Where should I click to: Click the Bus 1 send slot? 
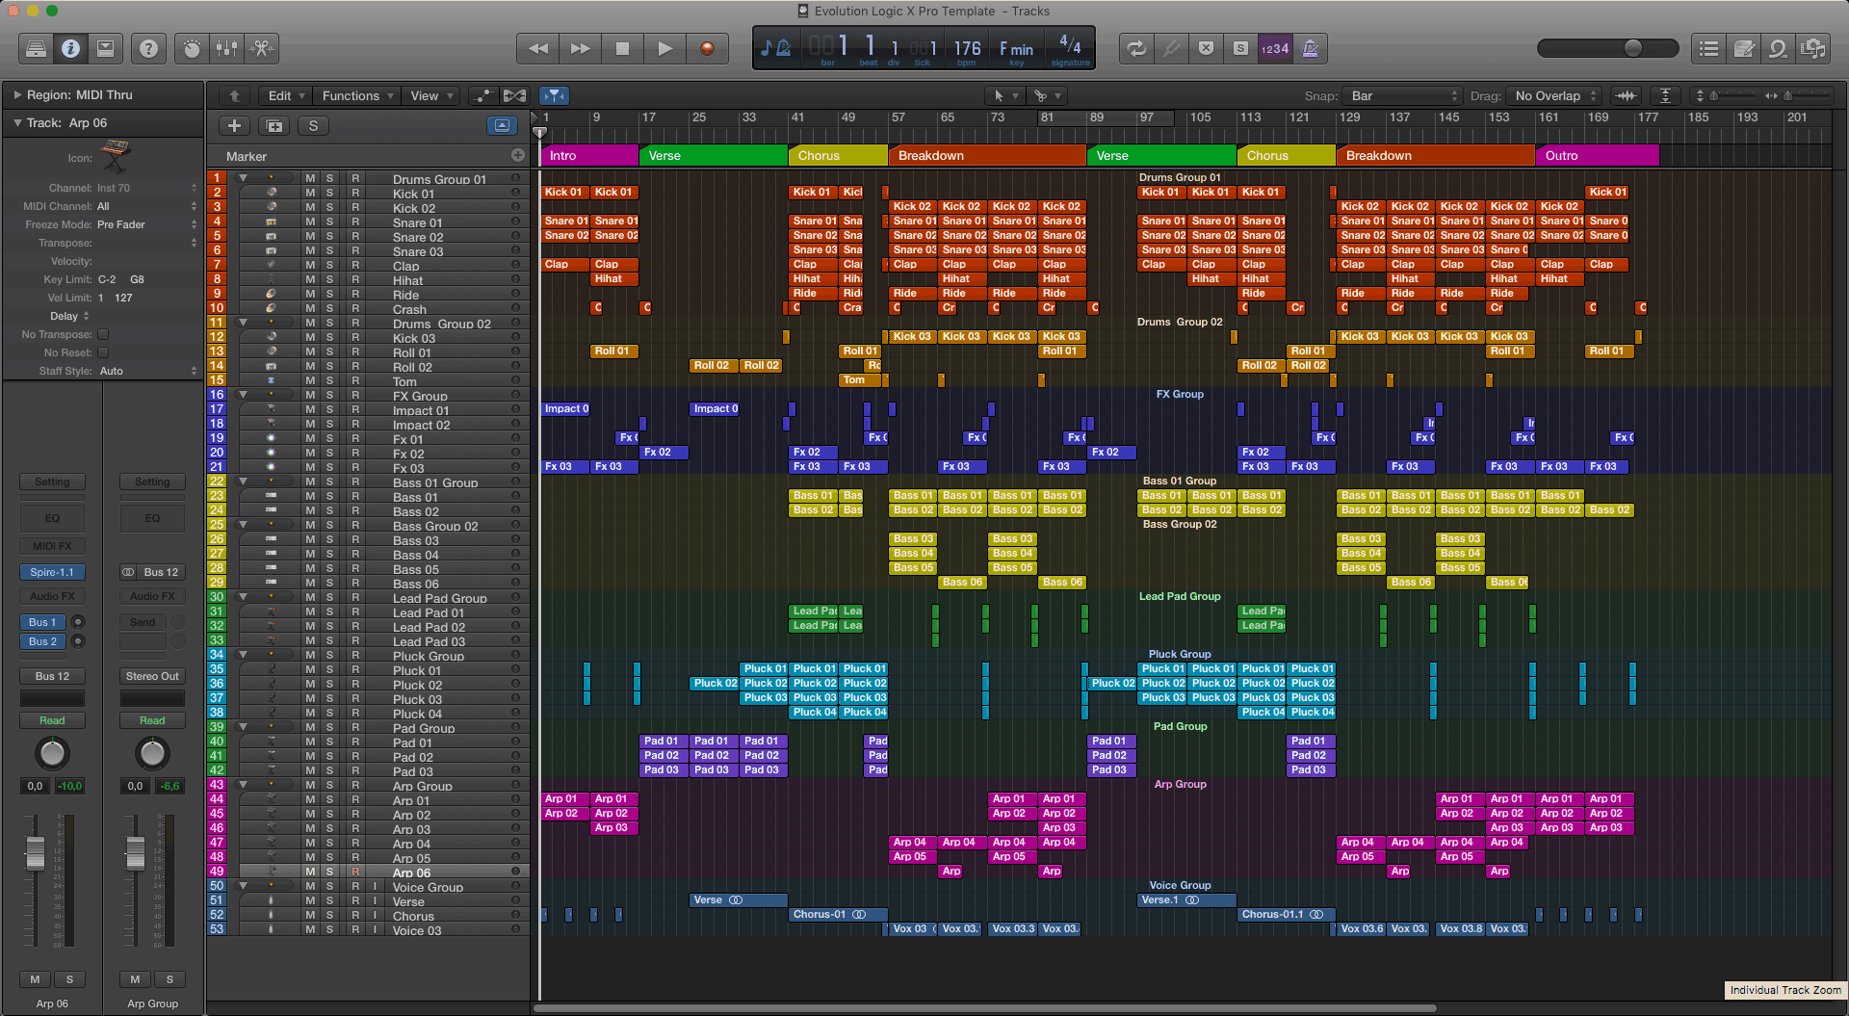41,622
